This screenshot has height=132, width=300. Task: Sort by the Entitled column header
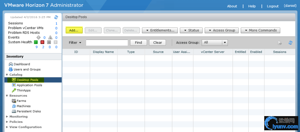240,52
